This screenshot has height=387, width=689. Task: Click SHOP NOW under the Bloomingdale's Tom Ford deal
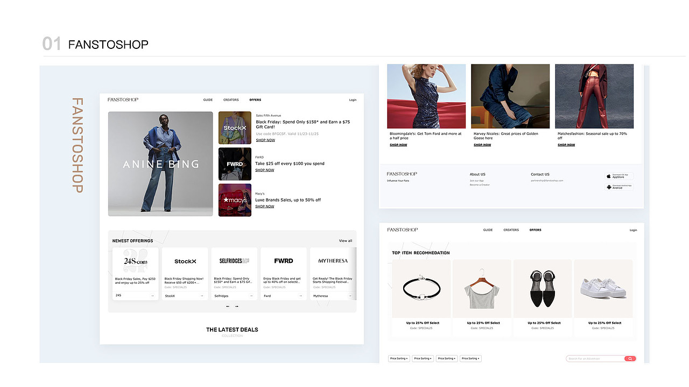coord(398,145)
